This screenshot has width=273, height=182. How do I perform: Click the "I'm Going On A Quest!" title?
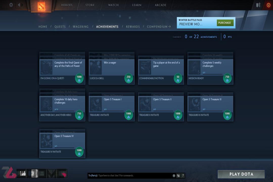pos(52,78)
